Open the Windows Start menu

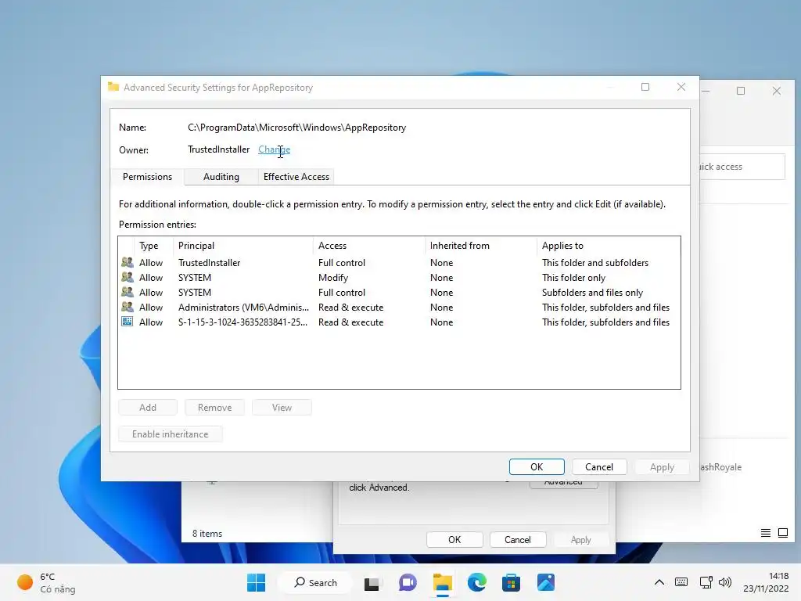[x=256, y=582]
